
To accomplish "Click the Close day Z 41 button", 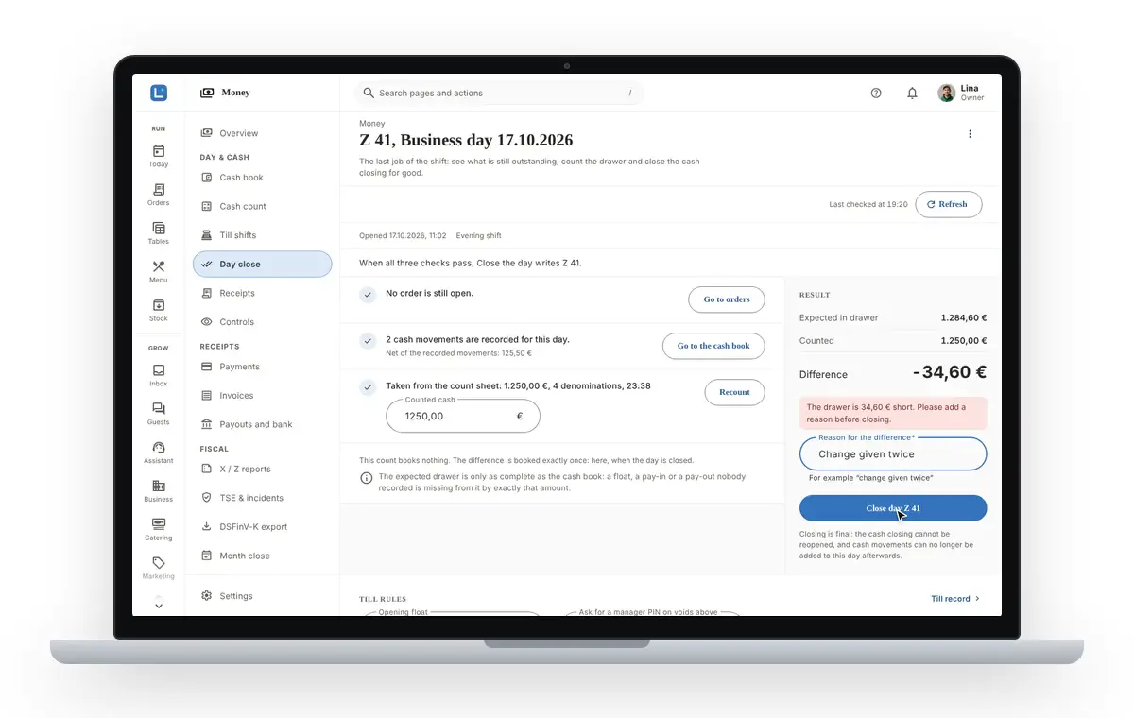I will coord(893,508).
